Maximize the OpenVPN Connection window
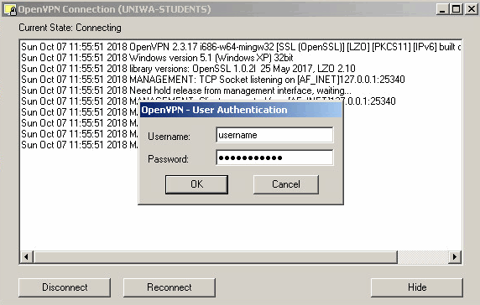 [456, 9]
